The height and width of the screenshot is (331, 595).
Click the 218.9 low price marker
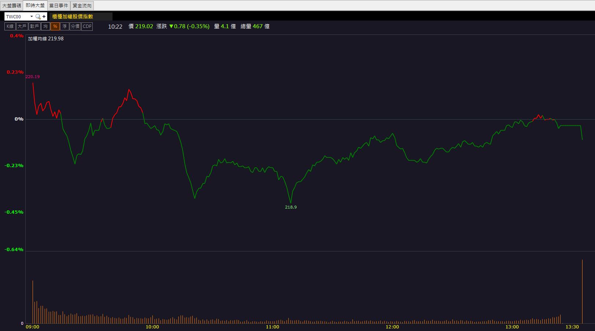[x=291, y=207]
